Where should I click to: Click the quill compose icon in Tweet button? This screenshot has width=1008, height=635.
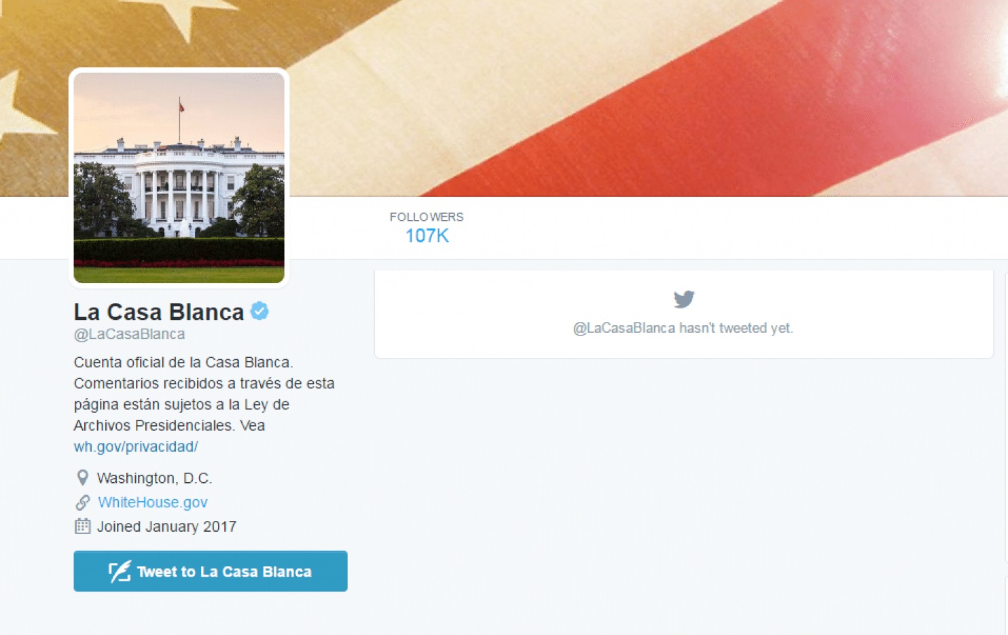click(x=120, y=572)
